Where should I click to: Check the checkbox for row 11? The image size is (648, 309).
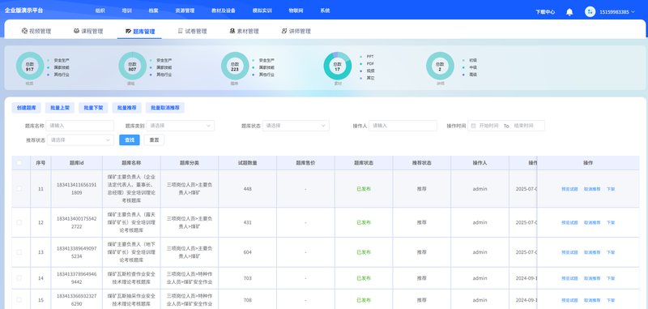[19, 189]
